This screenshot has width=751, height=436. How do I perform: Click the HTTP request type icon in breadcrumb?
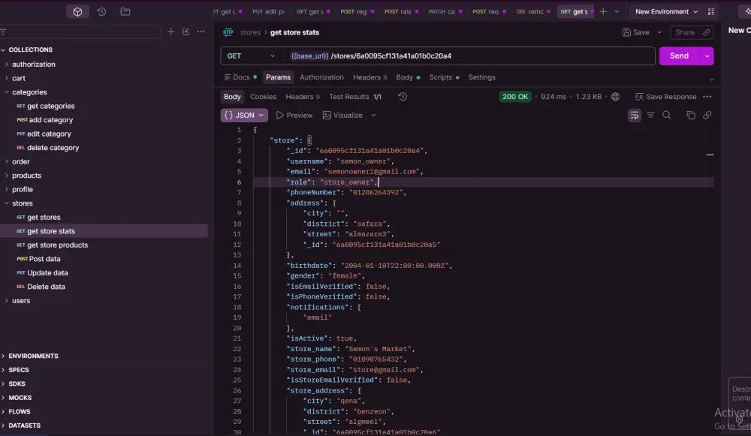click(x=228, y=32)
